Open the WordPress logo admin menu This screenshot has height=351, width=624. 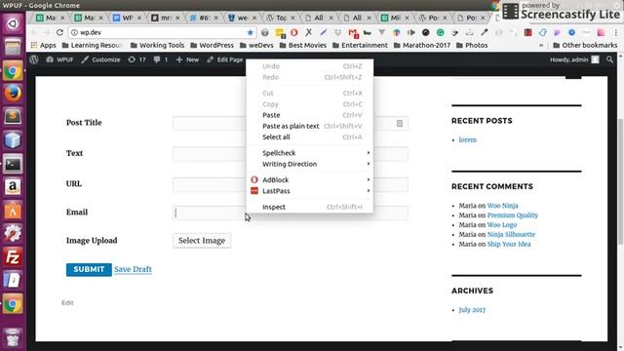34,59
